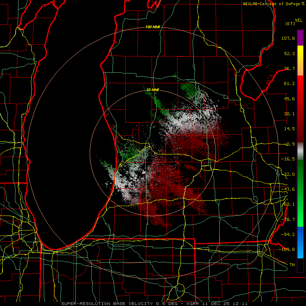Screen dimensions: 306x306
Task: Select the gray near-zero band of the velocity scale
Action: (x=300, y=151)
